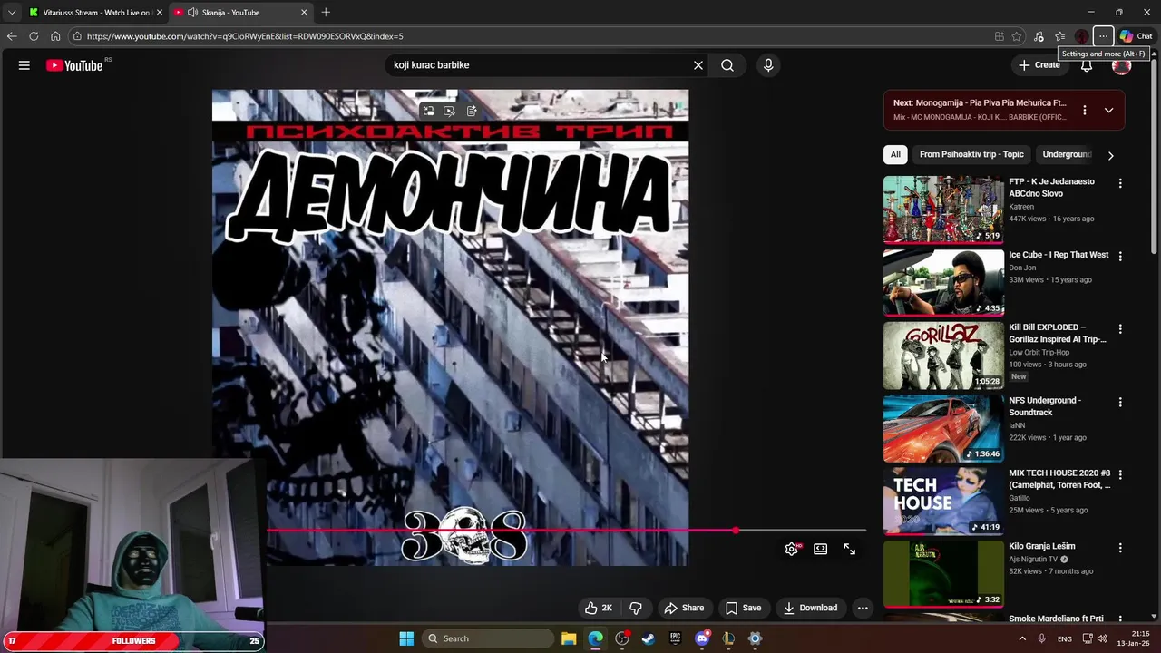
Task: Save video to a playlist
Action: (743, 608)
